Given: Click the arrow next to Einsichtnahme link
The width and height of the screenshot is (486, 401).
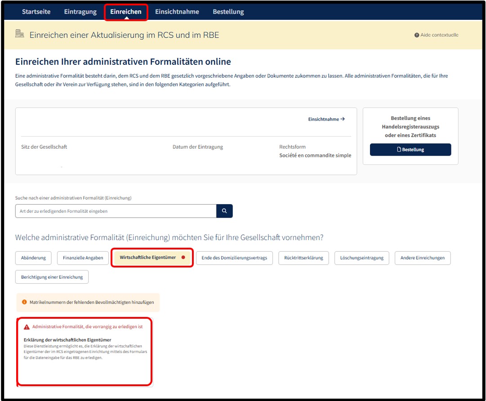Looking at the screenshot, I should (343, 119).
